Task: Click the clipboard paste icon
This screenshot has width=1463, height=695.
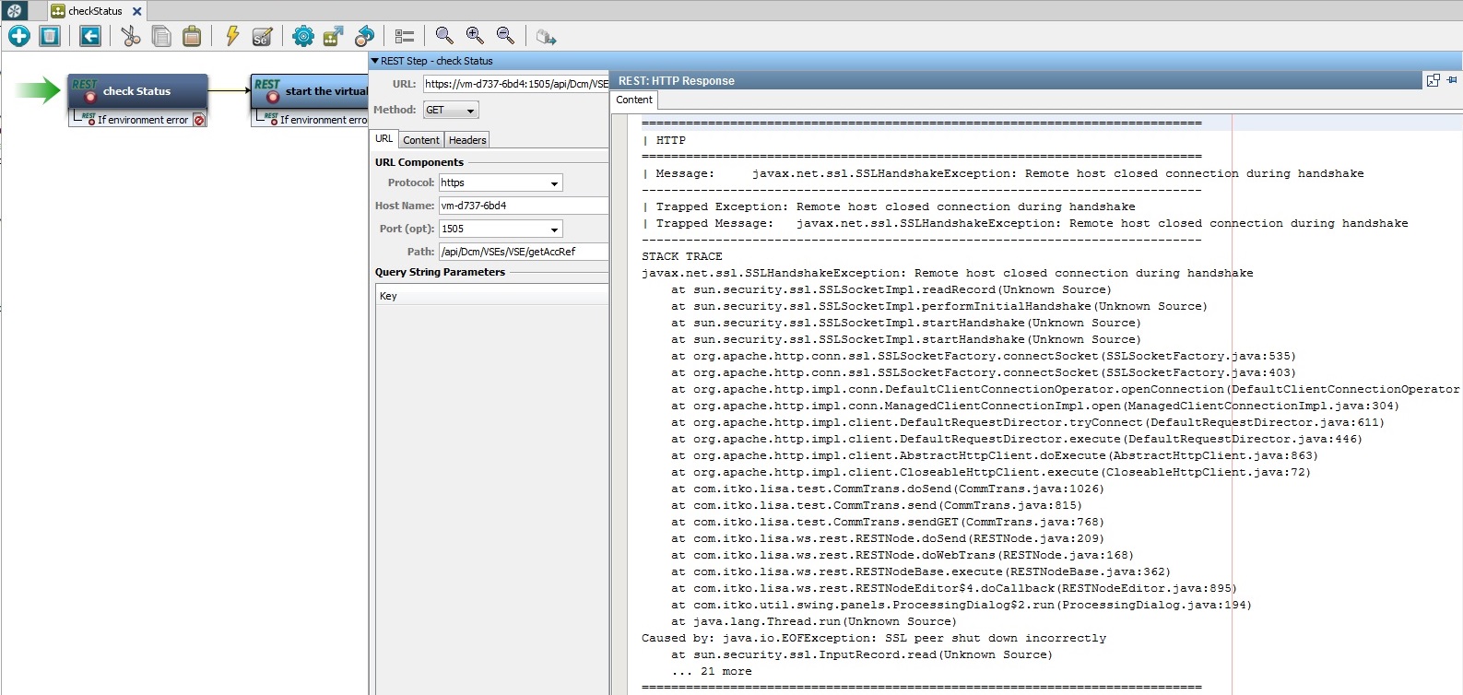Action: [x=192, y=36]
